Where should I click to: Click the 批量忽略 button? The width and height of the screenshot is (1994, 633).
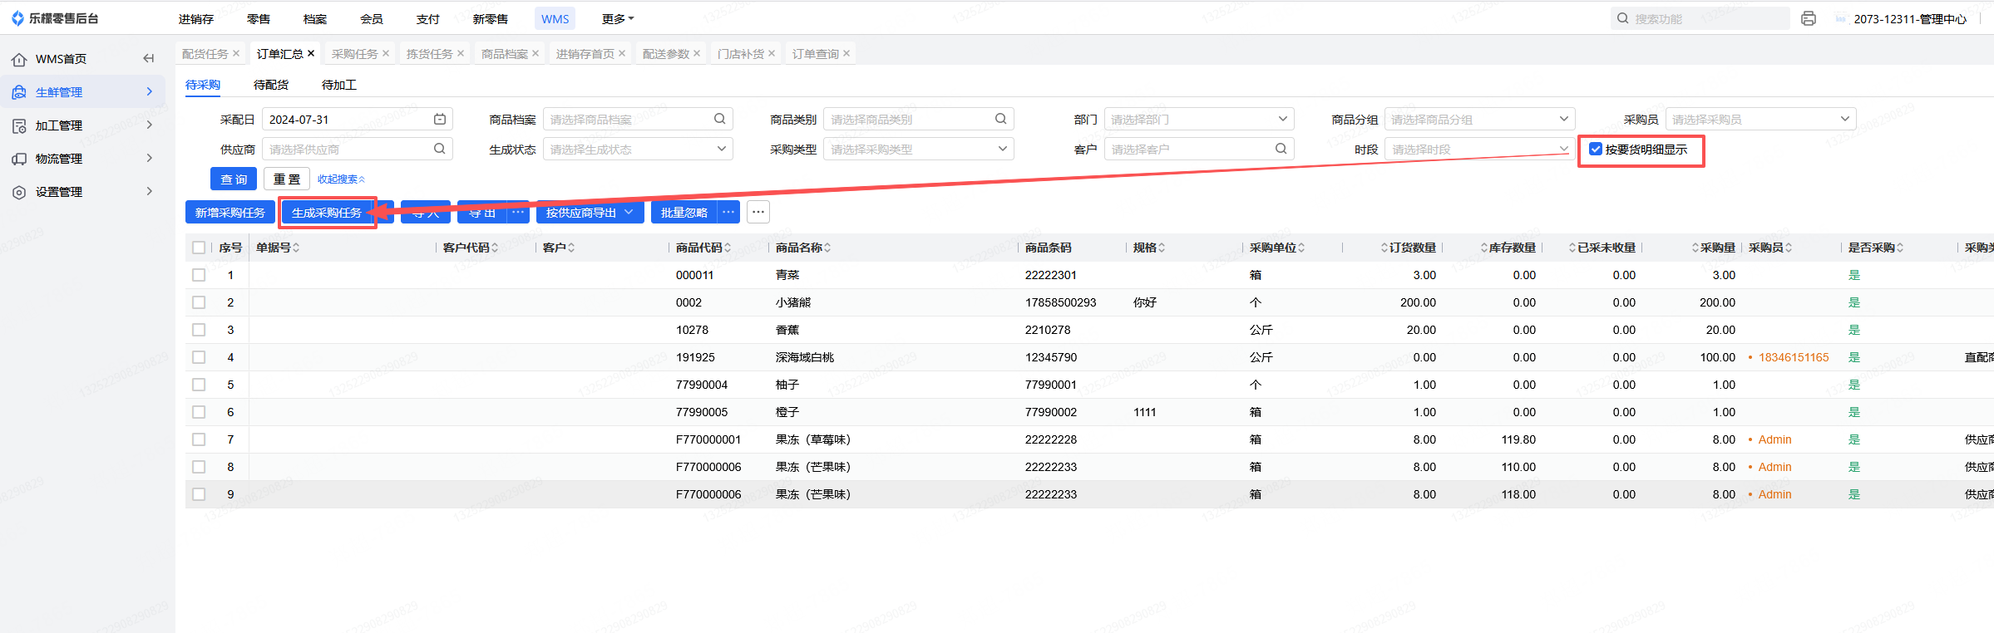(684, 213)
